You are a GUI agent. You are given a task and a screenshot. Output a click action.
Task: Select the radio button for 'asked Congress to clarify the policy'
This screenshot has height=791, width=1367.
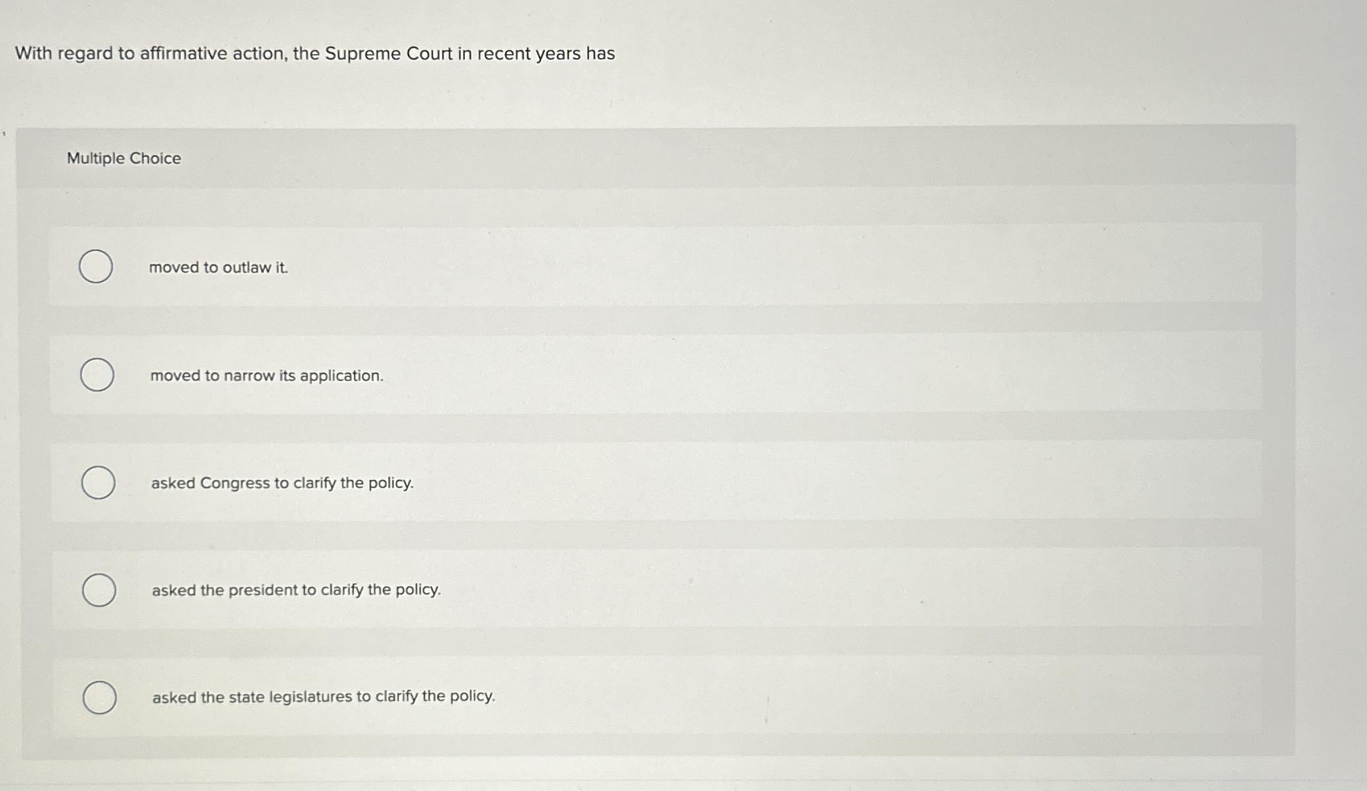point(96,483)
